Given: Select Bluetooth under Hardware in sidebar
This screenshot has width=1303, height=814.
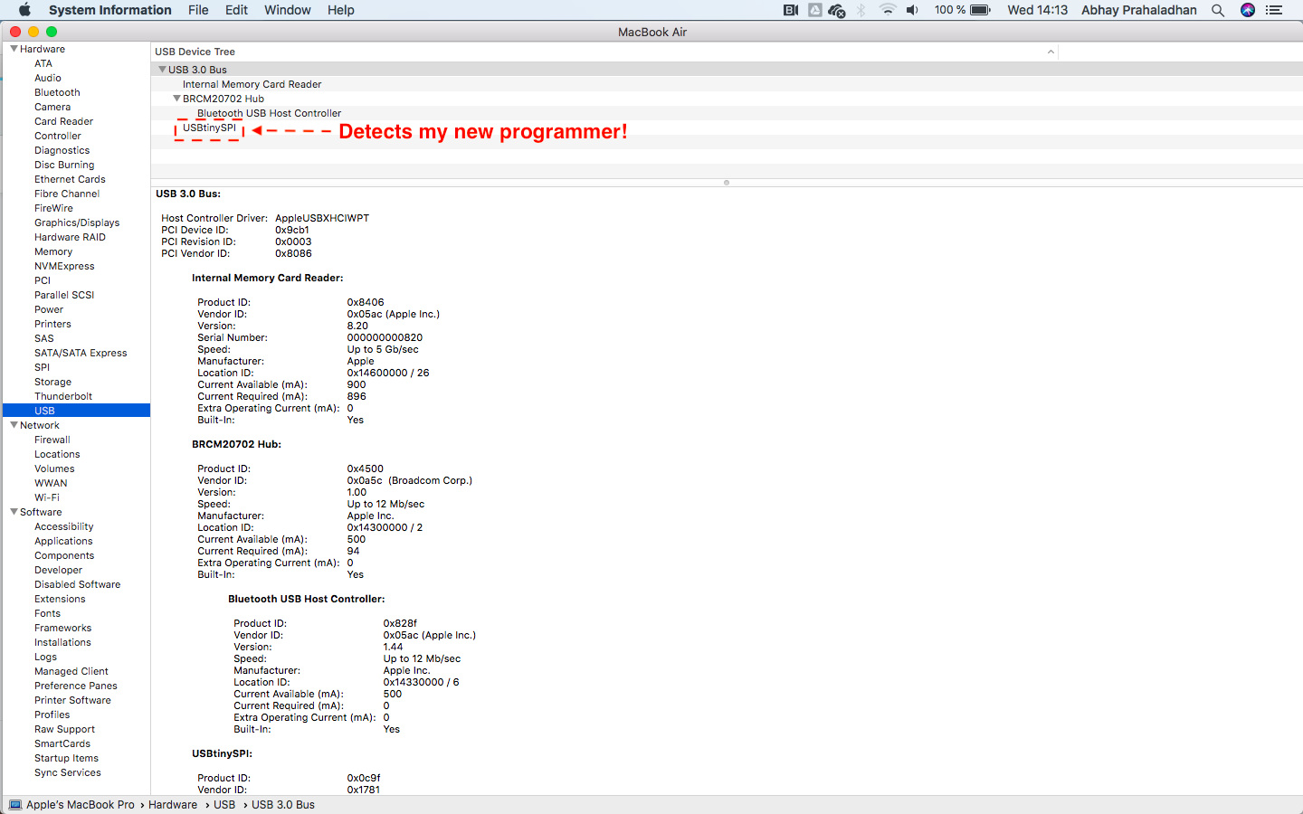Looking at the screenshot, I should tap(57, 92).
